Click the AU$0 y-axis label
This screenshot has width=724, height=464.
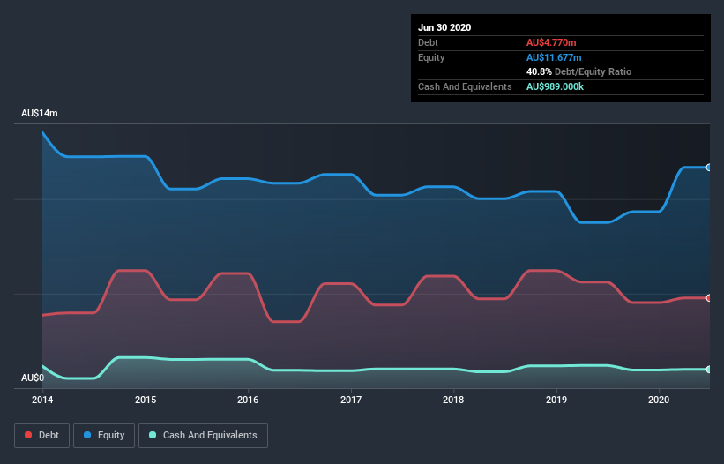33,378
